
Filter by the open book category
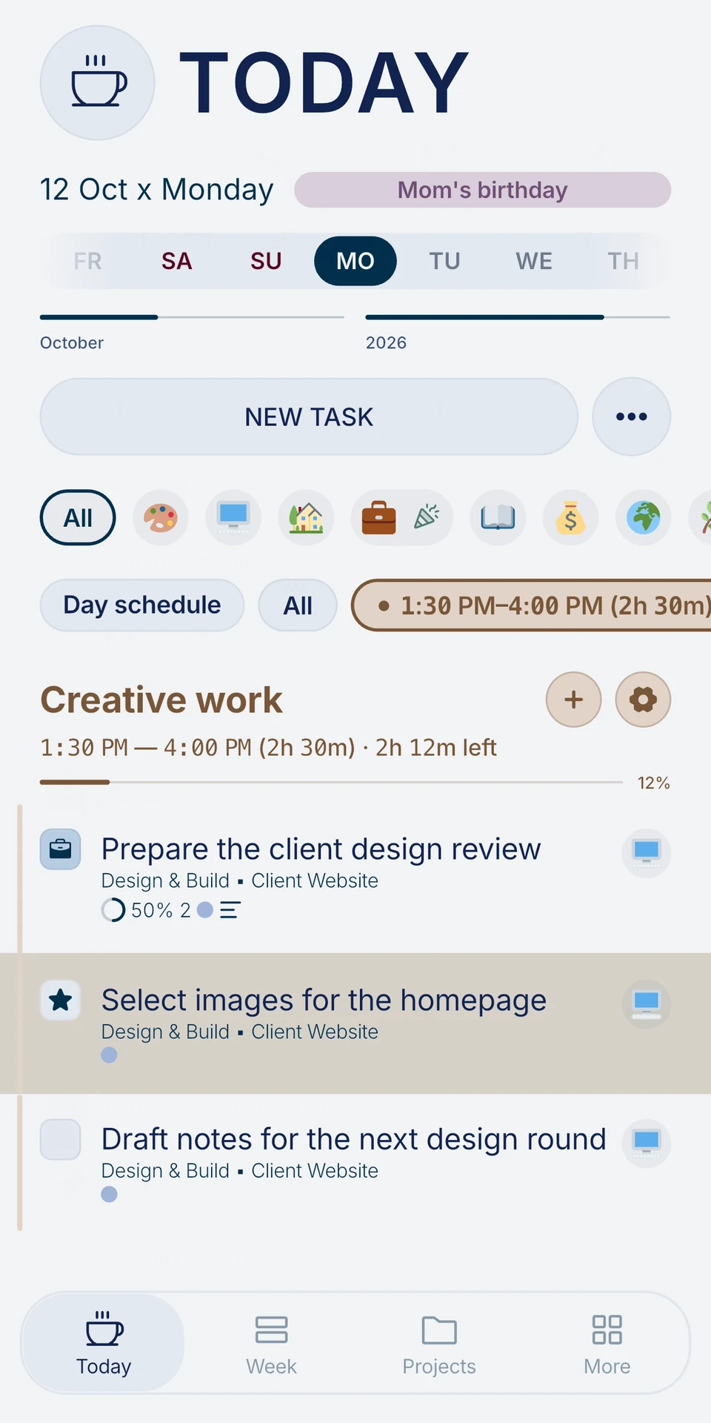[x=498, y=517]
